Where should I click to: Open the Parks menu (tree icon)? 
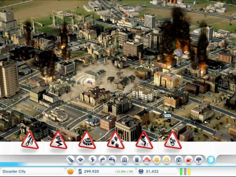[199, 160]
